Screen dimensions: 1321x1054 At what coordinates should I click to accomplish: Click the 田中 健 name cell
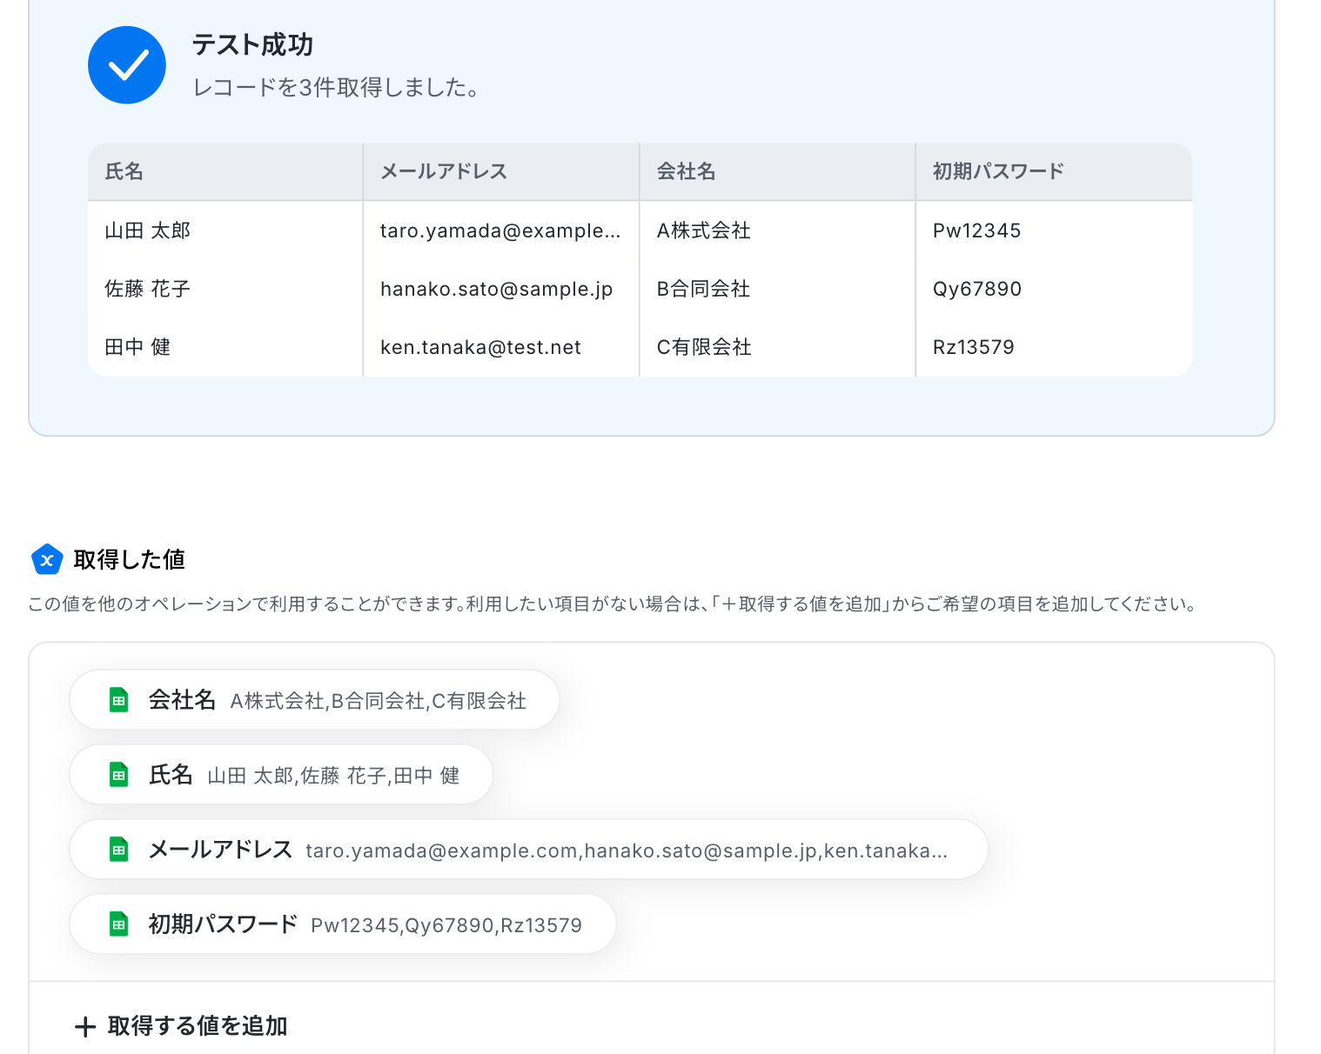tap(137, 347)
